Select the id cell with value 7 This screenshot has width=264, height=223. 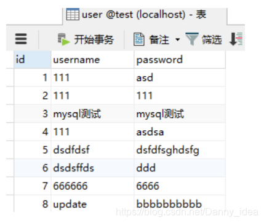[33, 186]
